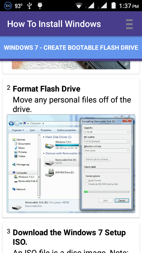The height and width of the screenshot is (253, 142).
Task: Click the Volume label input field
Action: click(x=107, y=171)
